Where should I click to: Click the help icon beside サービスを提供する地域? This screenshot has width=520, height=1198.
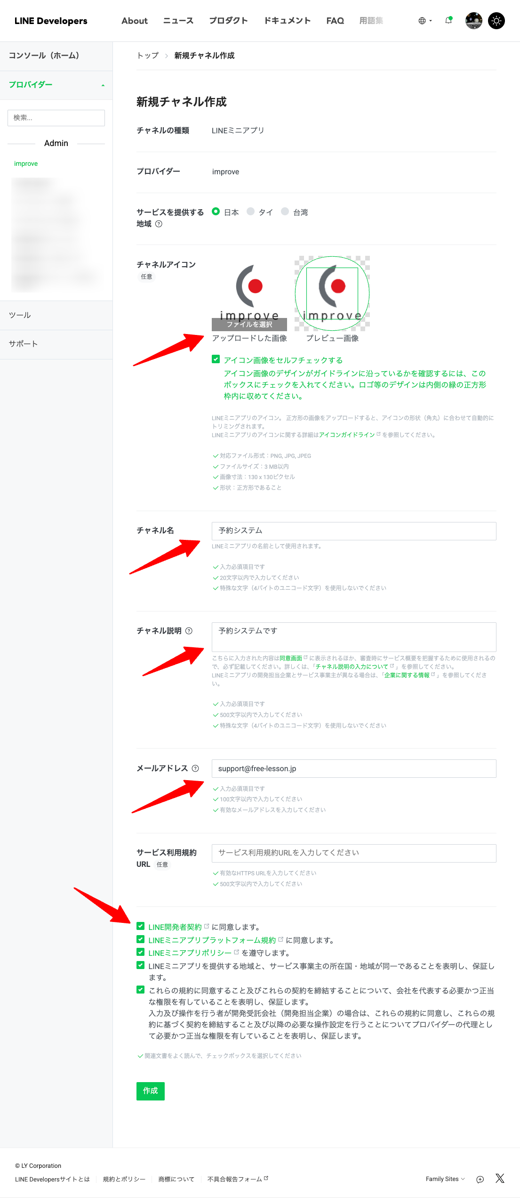click(x=159, y=224)
